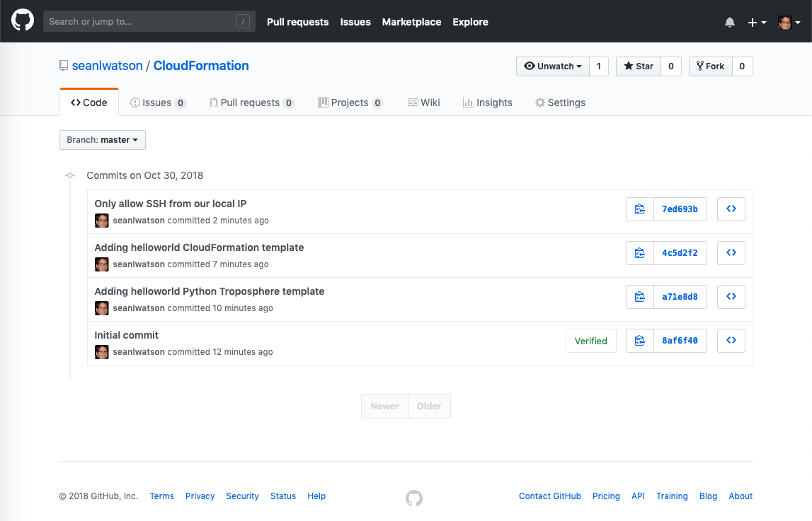Browse repository at commit a71e8d8
This screenshot has width=812, height=521.
point(731,297)
